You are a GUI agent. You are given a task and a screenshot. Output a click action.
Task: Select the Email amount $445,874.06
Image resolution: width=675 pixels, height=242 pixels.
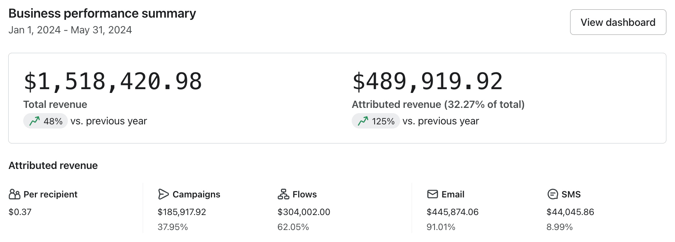[452, 212]
